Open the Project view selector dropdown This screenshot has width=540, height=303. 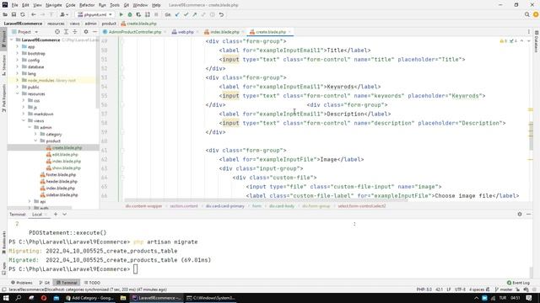25,32
